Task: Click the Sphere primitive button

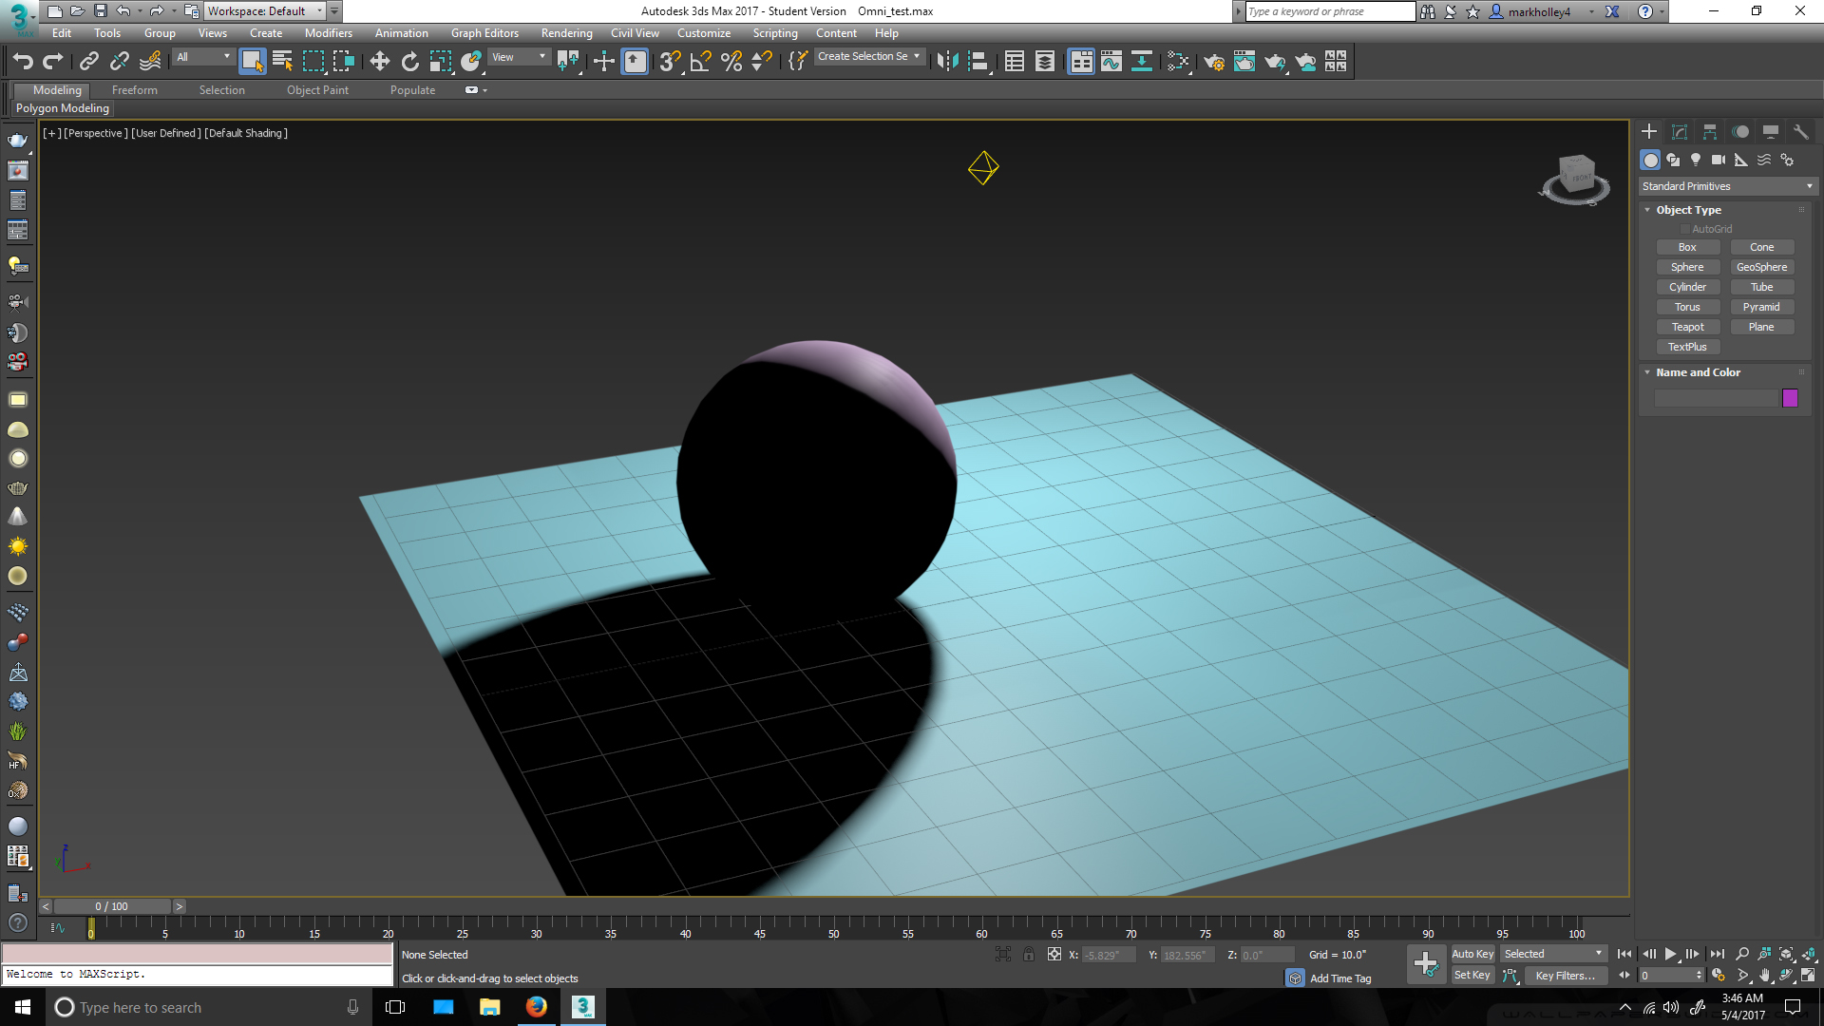Action: (x=1686, y=266)
